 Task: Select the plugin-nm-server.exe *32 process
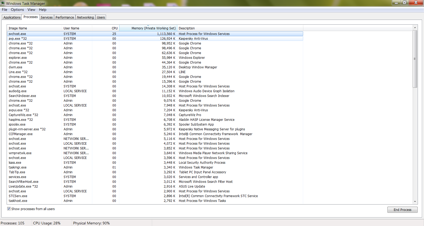(x=155, y=129)
